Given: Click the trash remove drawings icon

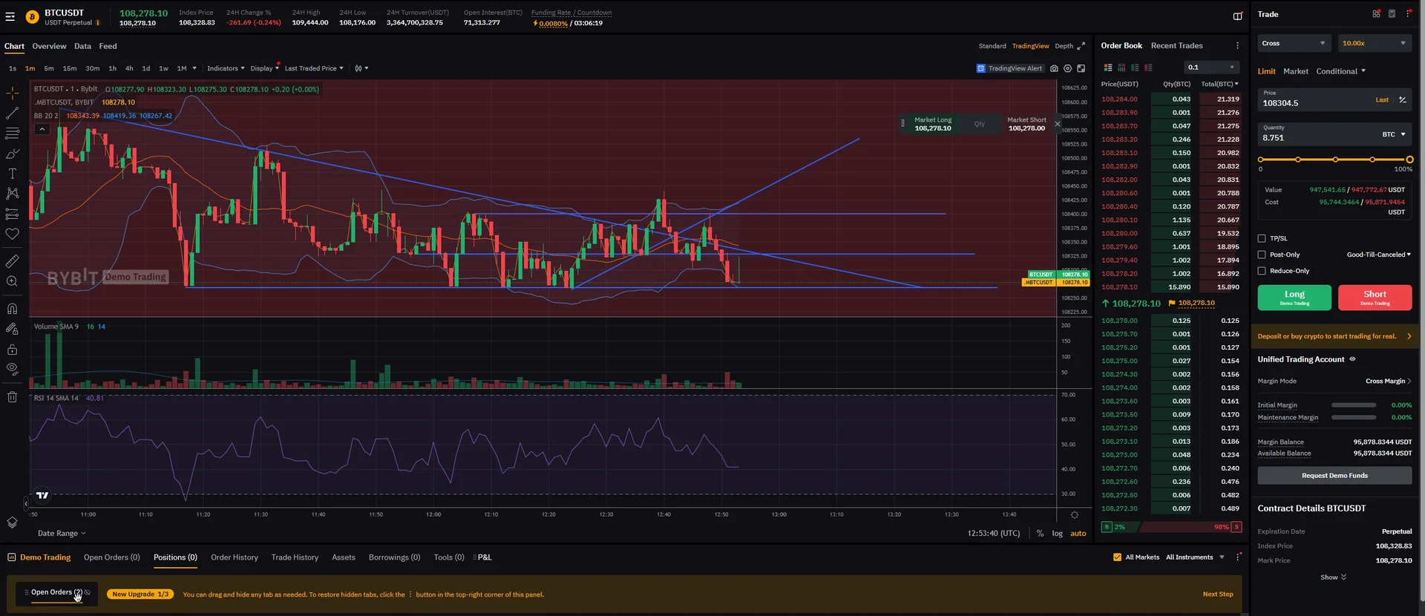Looking at the screenshot, I should click(12, 397).
